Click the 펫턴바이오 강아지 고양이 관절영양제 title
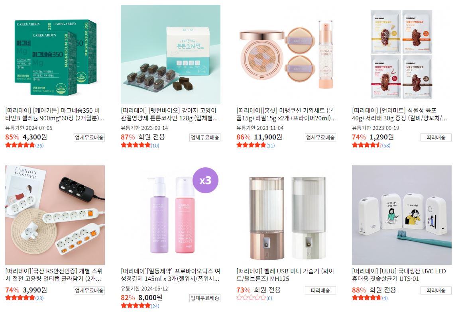The height and width of the screenshot is (312, 458). [x=169, y=114]
